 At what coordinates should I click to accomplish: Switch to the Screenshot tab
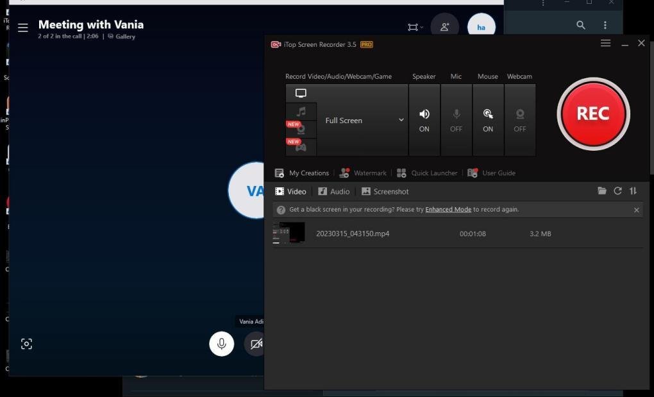[385, 191]
